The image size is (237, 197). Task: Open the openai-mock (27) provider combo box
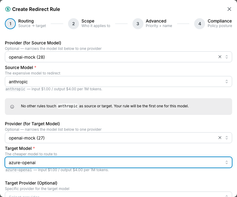pyautogui.click(x=118, y=138)
